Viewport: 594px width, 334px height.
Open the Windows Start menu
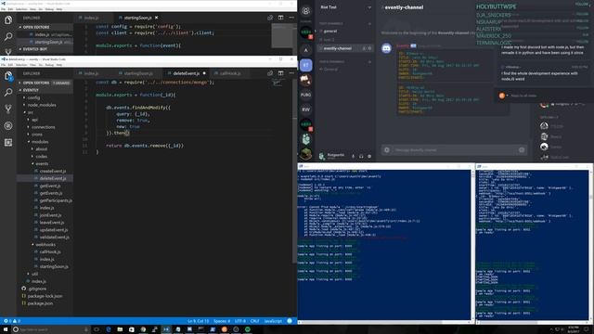pyautogui.click(x=6, y=329)
